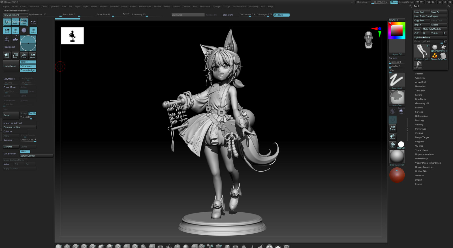The height and width of the screenshot is (248, 453).
Task: Expand the Display Properties section
Action: pos(424,167)
